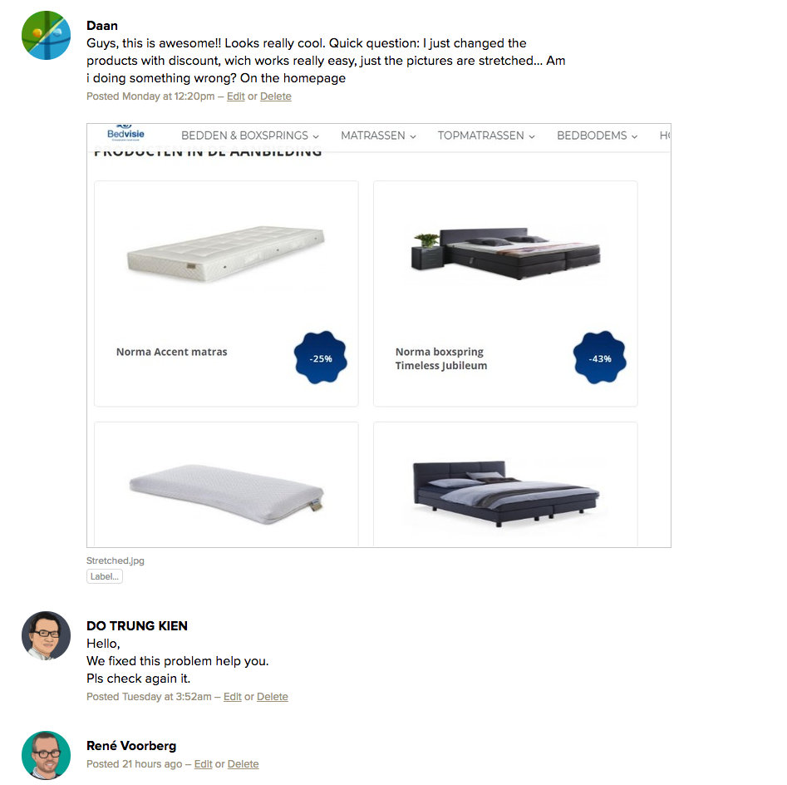Viewport: 787px width, 785px height.
Task: Click DO TRUNG KIEN's cartoon avatar
Action: coord(47,635)
